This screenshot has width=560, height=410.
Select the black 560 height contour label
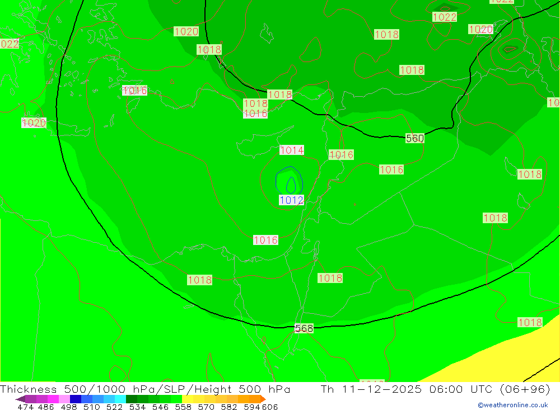(415, 138)
